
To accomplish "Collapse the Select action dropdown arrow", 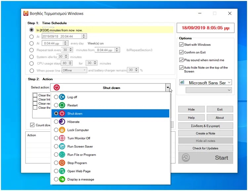I will 168,88.
